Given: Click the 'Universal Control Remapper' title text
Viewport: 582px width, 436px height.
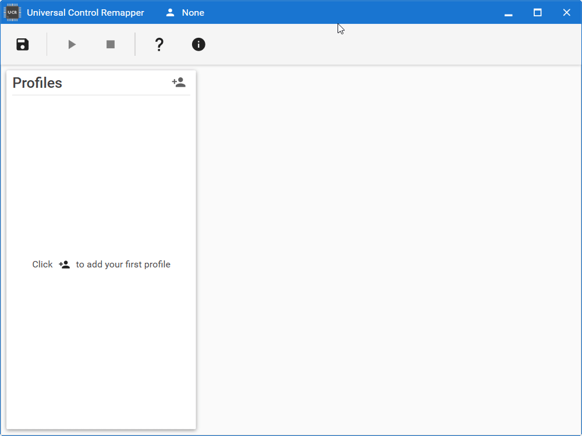Looking at the screenshot, I should (86, 13).
